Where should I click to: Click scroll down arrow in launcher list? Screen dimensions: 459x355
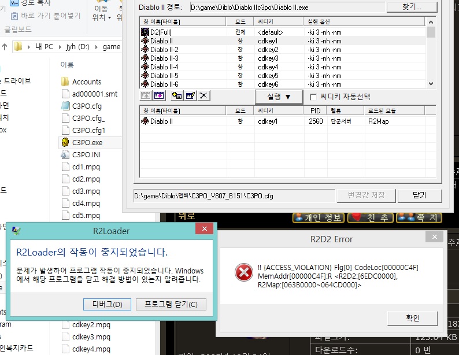click(431, 84)
